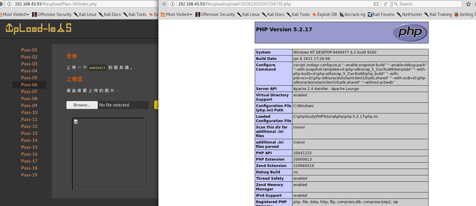Open the Pass-03 level

pos(29,64)
